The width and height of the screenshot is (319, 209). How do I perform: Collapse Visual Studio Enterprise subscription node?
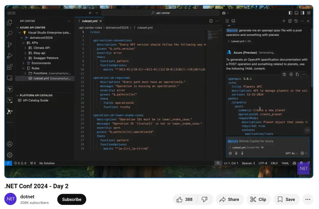[x=19, y=33]
